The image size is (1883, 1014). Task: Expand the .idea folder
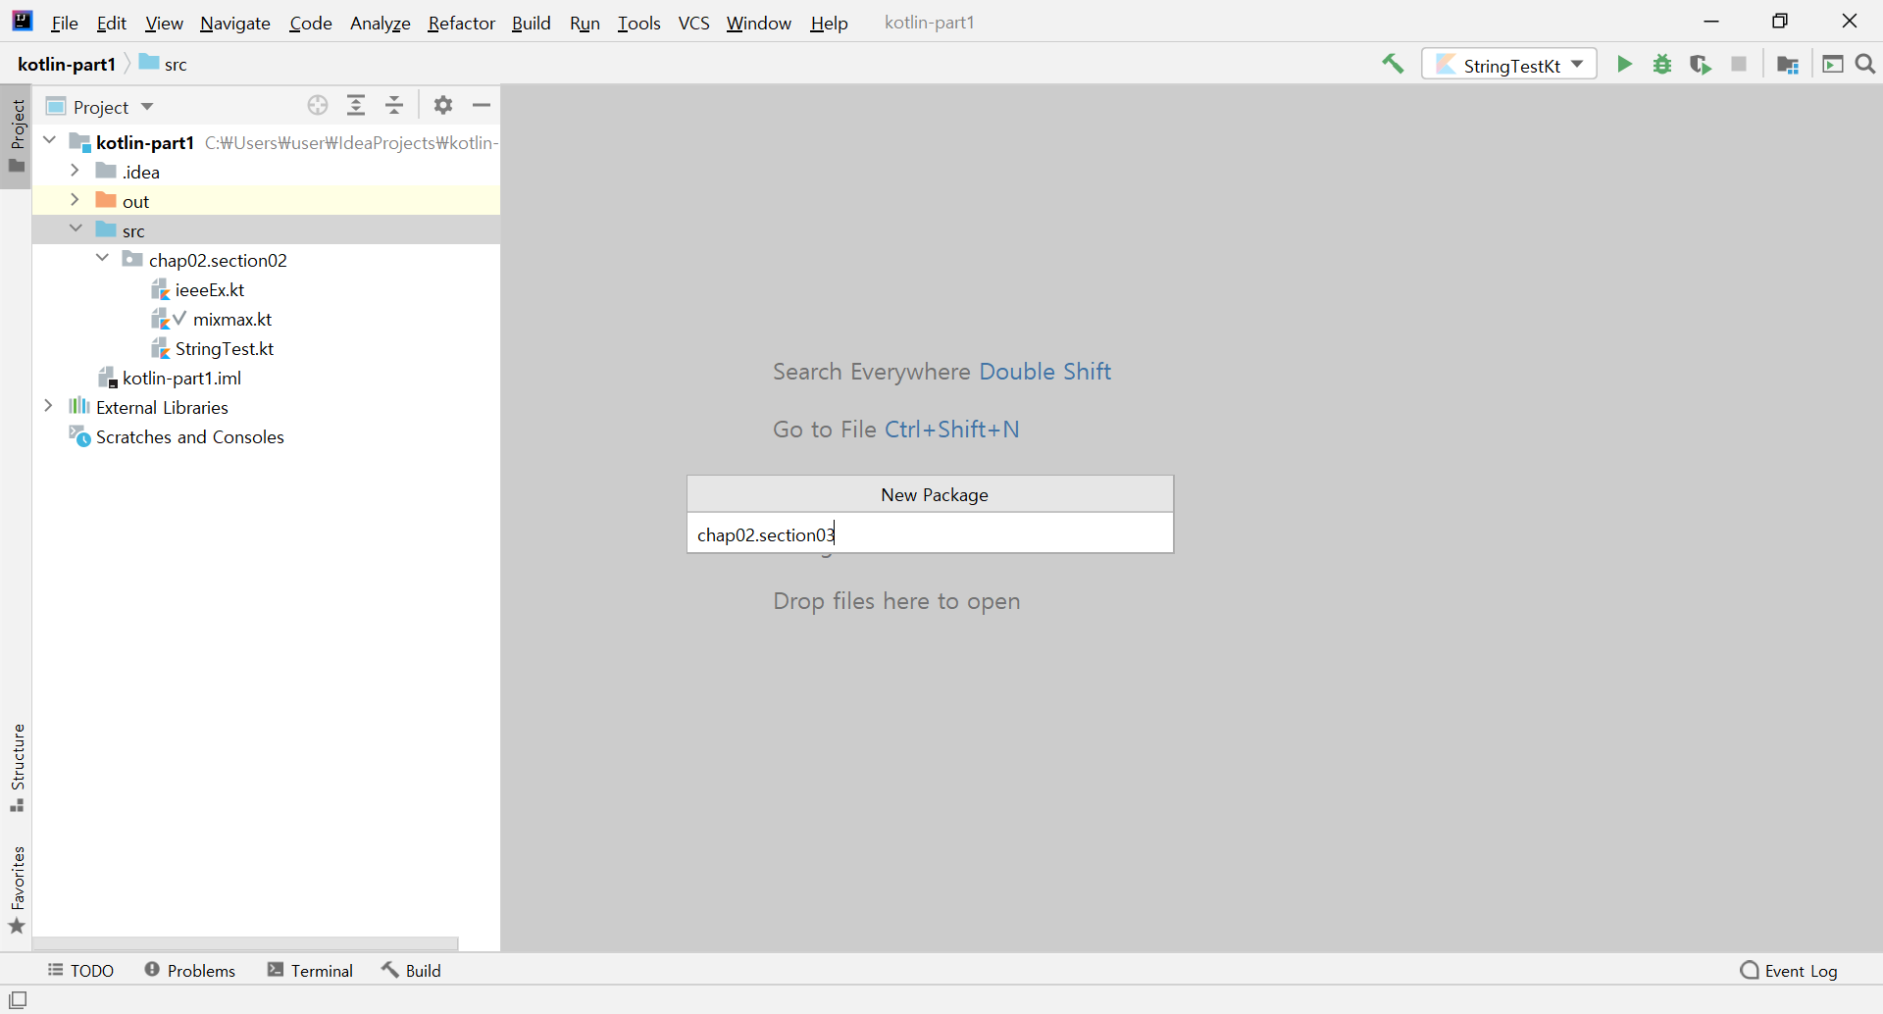(x=76, y=172)
